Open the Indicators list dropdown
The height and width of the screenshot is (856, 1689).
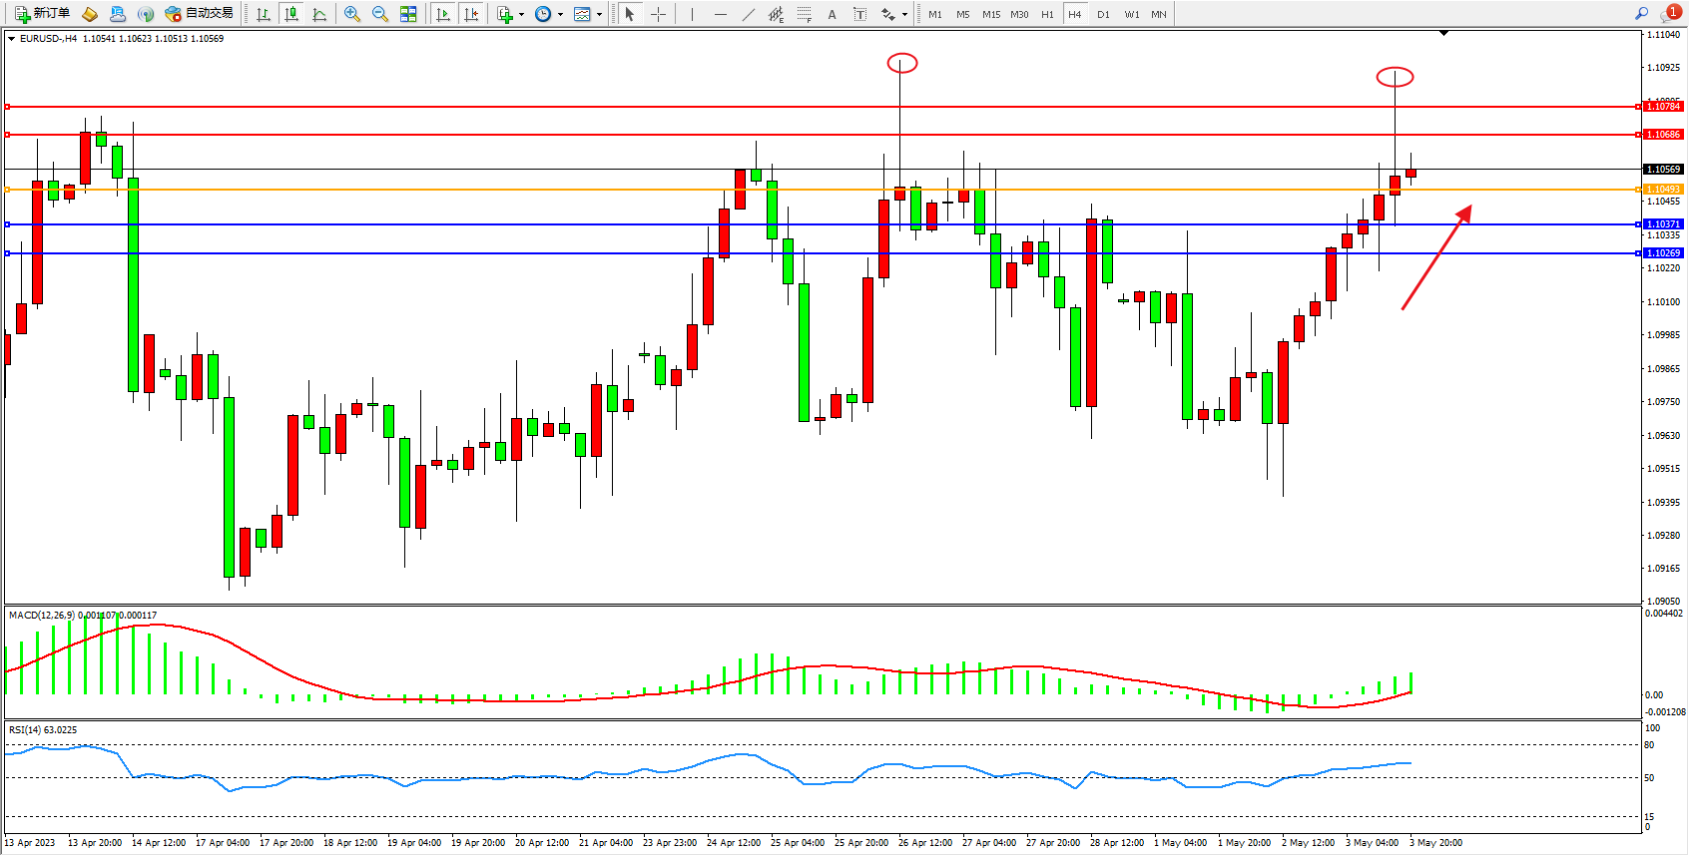521,15
